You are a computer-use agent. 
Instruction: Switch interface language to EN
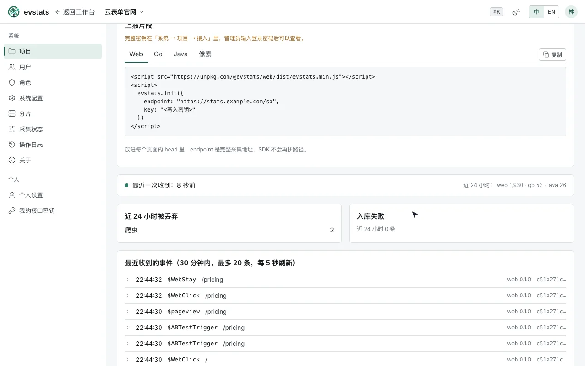click(552, 12)
